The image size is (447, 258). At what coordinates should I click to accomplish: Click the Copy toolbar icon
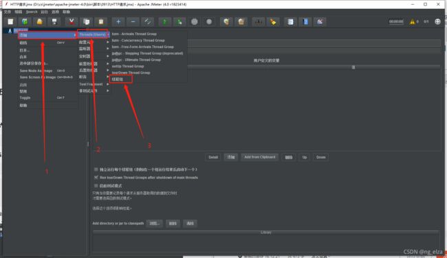click(x=86, y=22)
